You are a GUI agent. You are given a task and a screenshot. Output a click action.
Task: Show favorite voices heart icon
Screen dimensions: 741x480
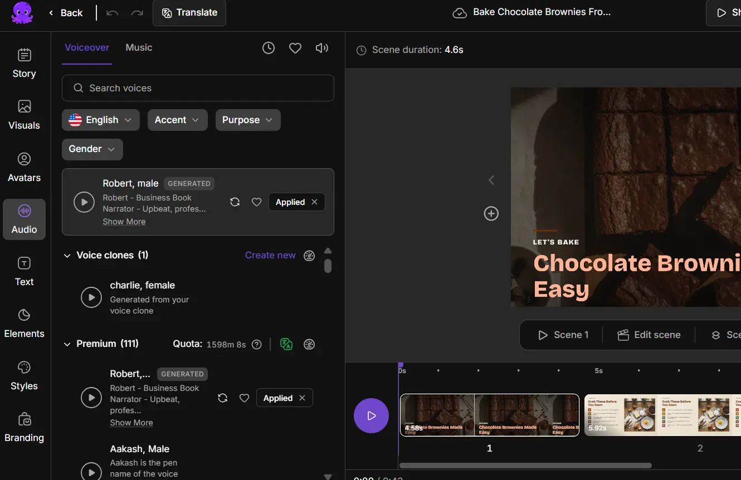tap(295, 48)
